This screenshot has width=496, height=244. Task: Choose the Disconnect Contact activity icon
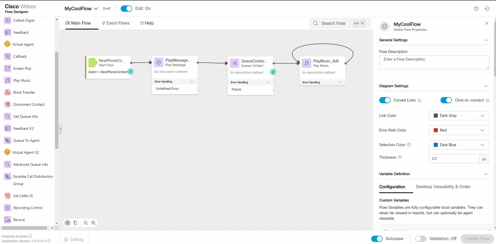coord(8,104)
